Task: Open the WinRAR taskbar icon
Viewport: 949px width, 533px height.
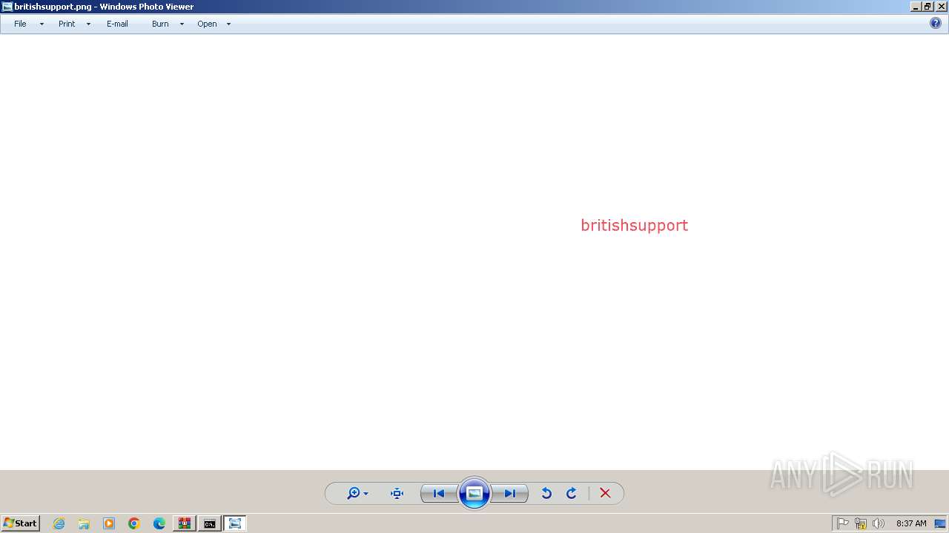Action: [x=185, y=523]
